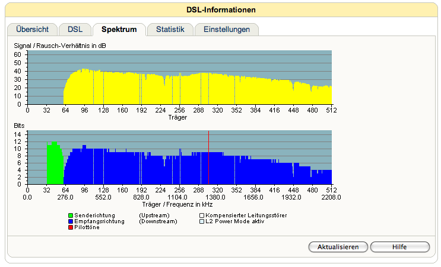
Task: Click the L2 Power Mode aktiv legend box
Action: coord(202,221)
